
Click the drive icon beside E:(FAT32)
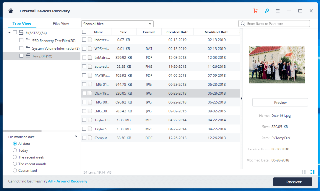[x=21, y=32]
